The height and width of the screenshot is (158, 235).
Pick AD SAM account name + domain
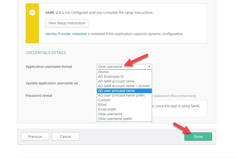124,86
